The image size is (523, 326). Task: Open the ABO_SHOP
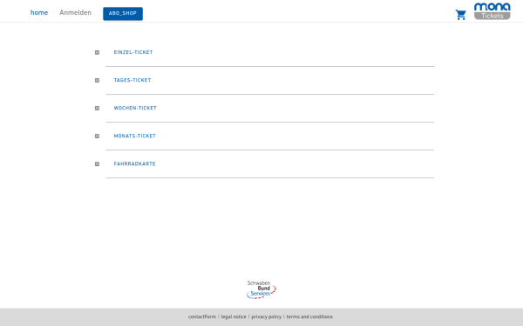(123, 14)
